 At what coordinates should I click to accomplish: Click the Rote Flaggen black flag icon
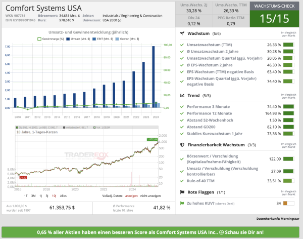coord(182,192)
